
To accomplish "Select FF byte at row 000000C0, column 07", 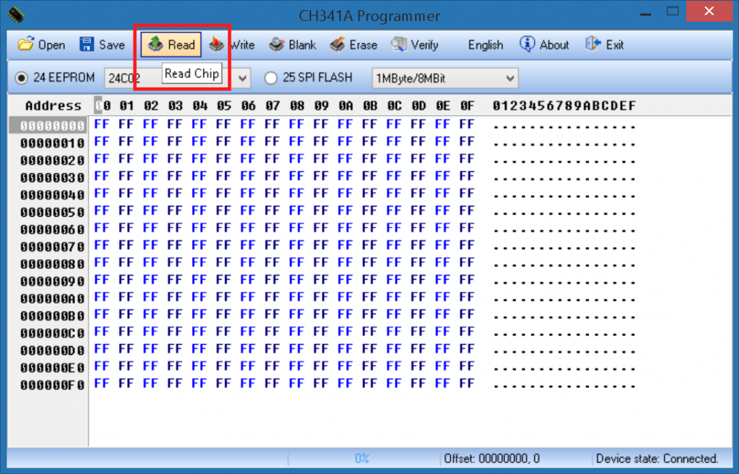I will pos(272,332).
